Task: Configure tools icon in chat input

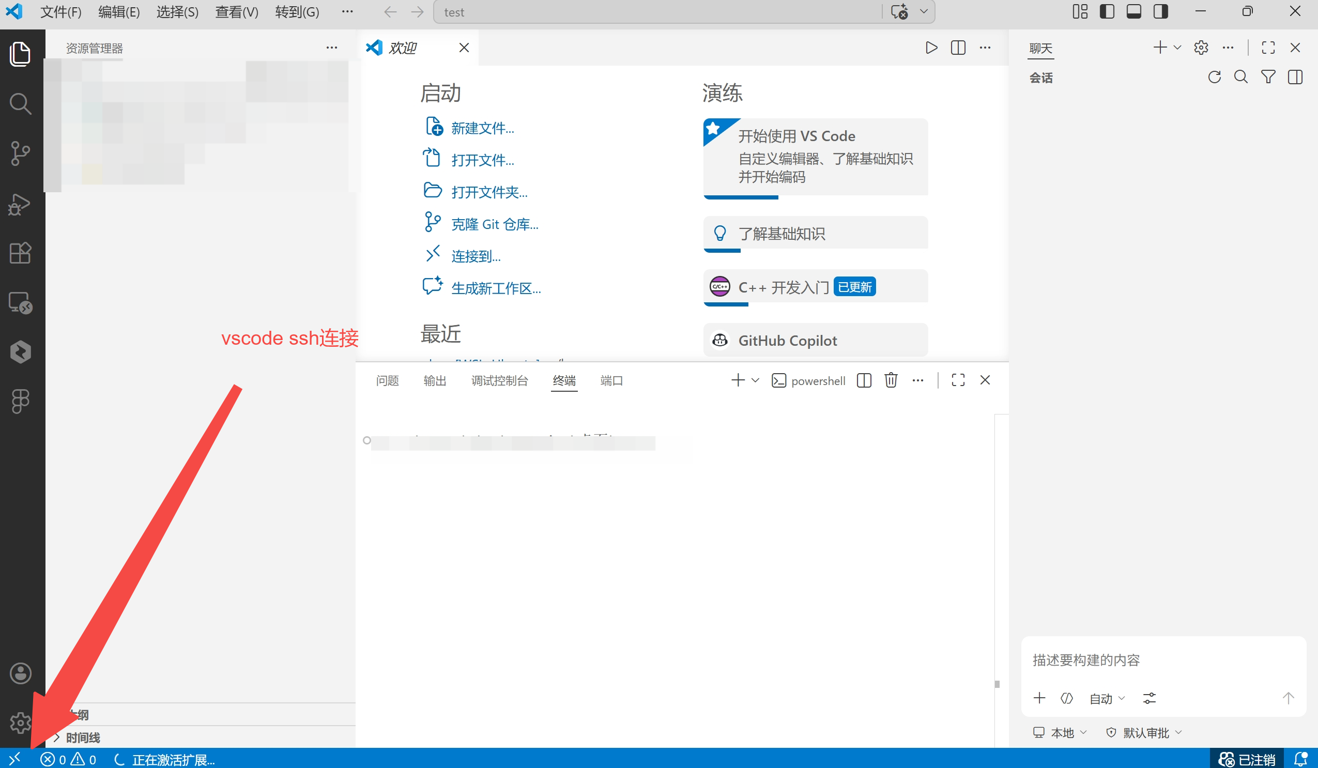Action: coord(1149,698)
